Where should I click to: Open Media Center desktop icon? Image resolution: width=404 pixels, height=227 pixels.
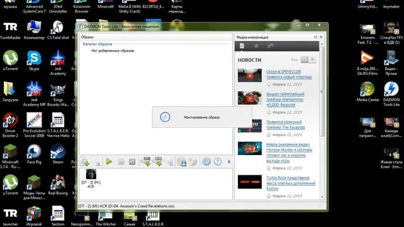pyautogui.click(x=367, y=92)
